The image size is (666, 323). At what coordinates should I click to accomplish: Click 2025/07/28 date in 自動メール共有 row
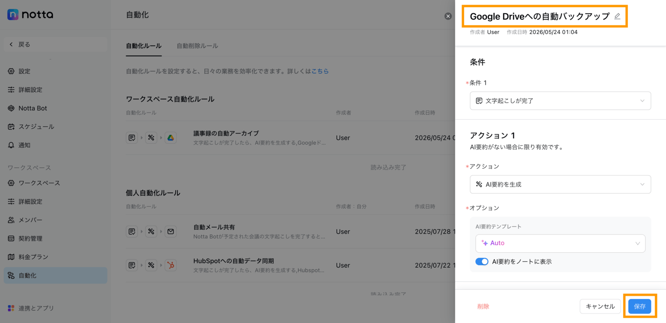[435, 232]
